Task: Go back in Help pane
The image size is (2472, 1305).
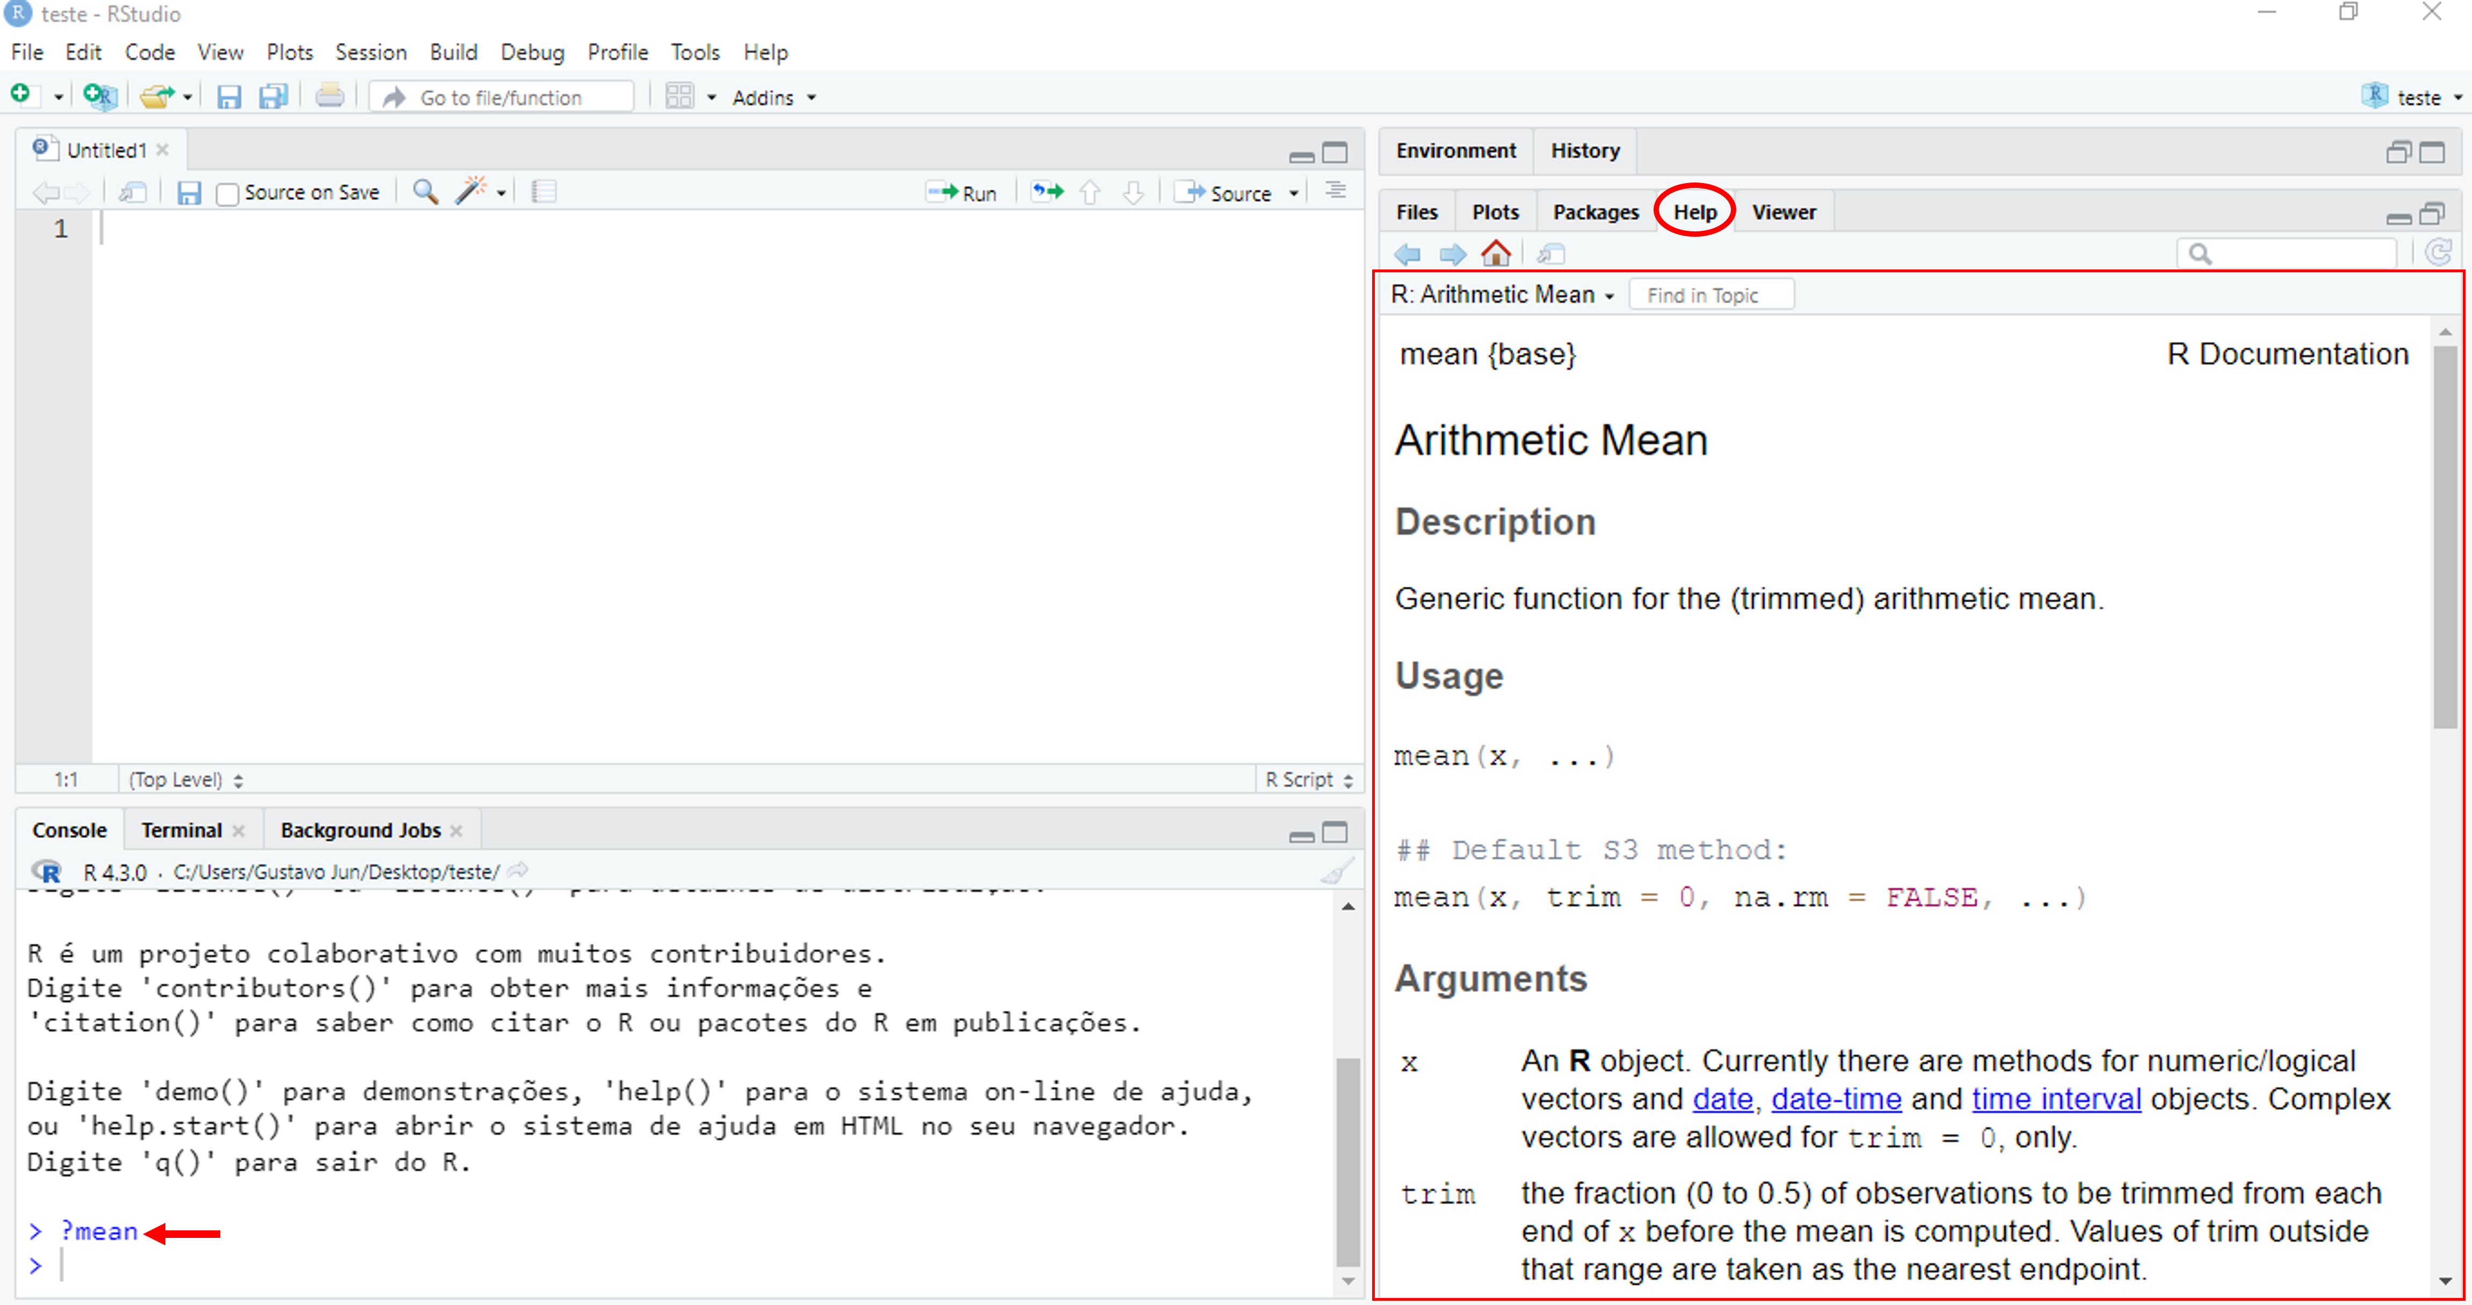Action: pyautogui.click(x=1407, y=254)
